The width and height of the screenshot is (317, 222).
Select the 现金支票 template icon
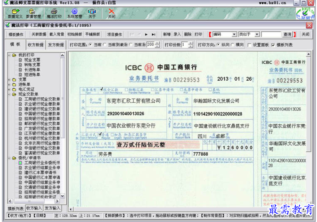click(20, 60)
